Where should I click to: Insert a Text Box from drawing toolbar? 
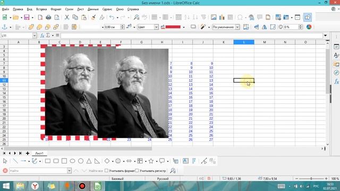point(185,161)
